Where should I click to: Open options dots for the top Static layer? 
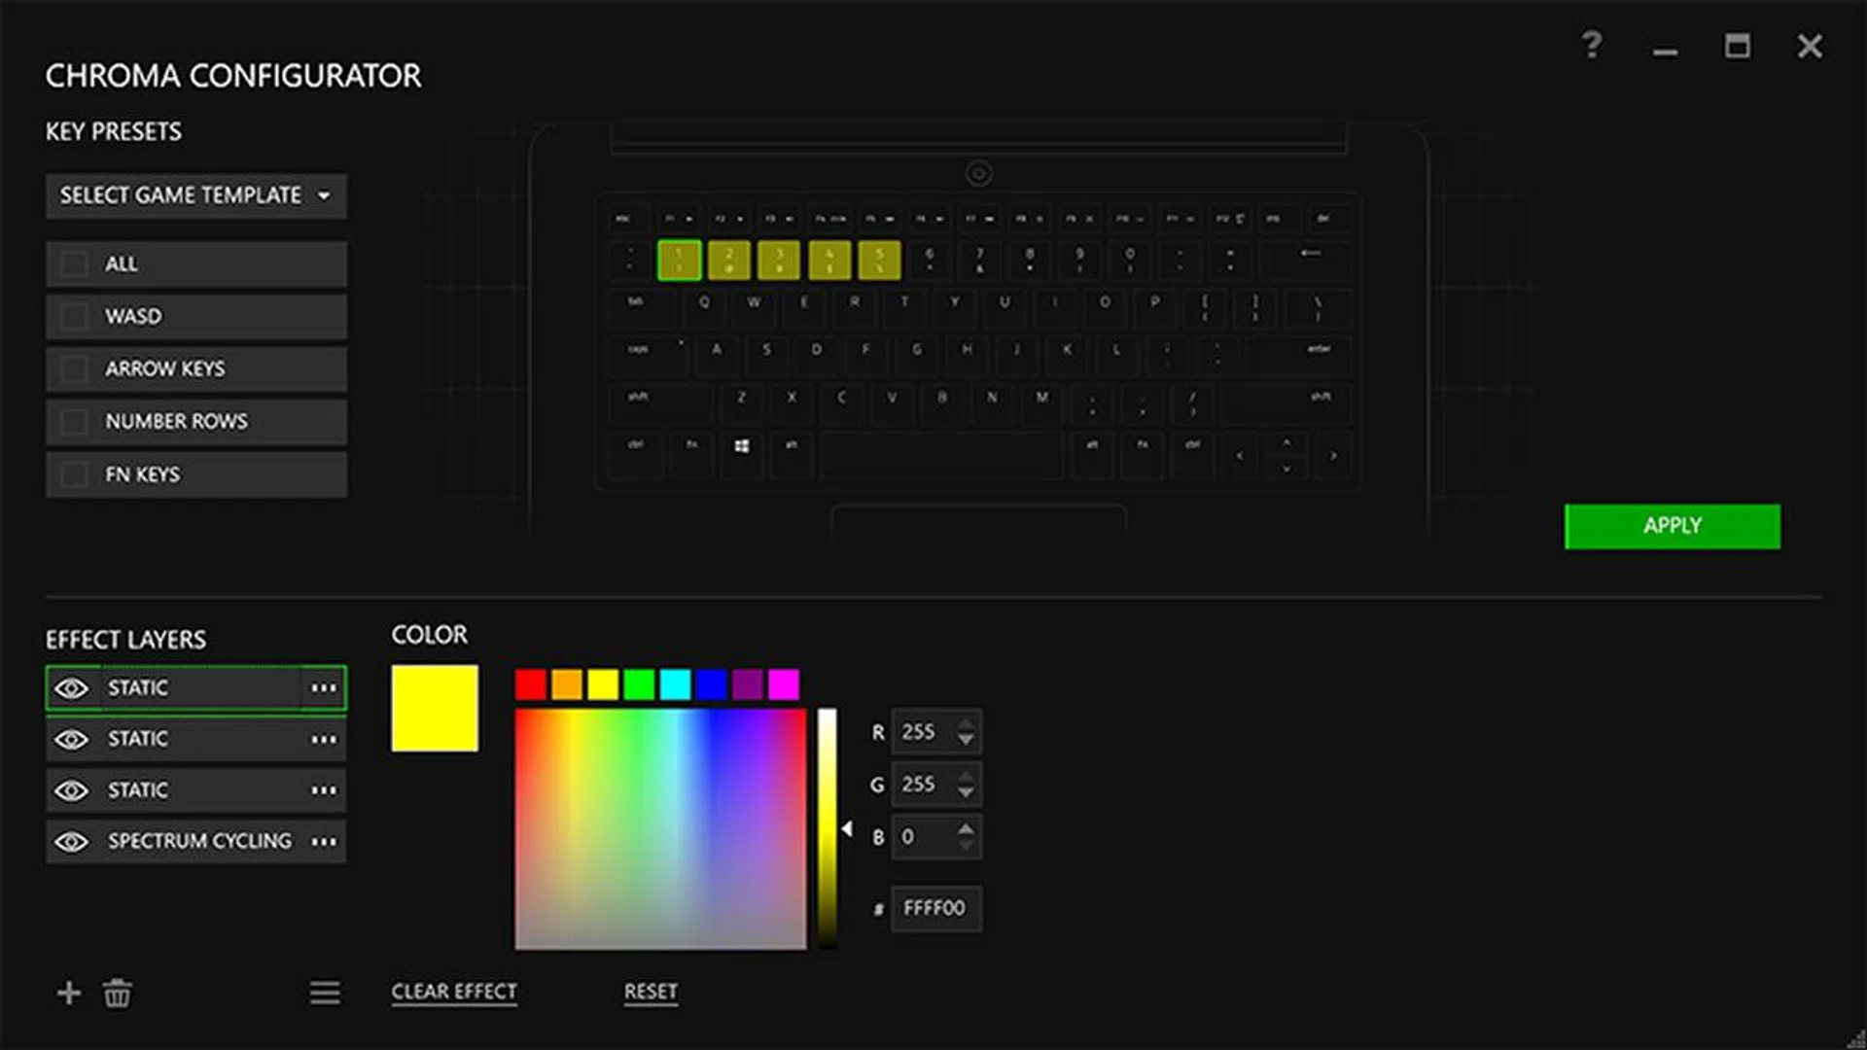point(324,688)
